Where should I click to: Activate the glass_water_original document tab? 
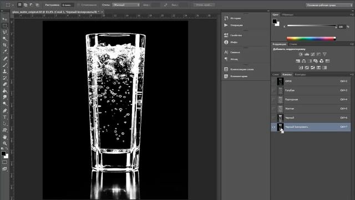pyautogui.click(x=55, y=12)
